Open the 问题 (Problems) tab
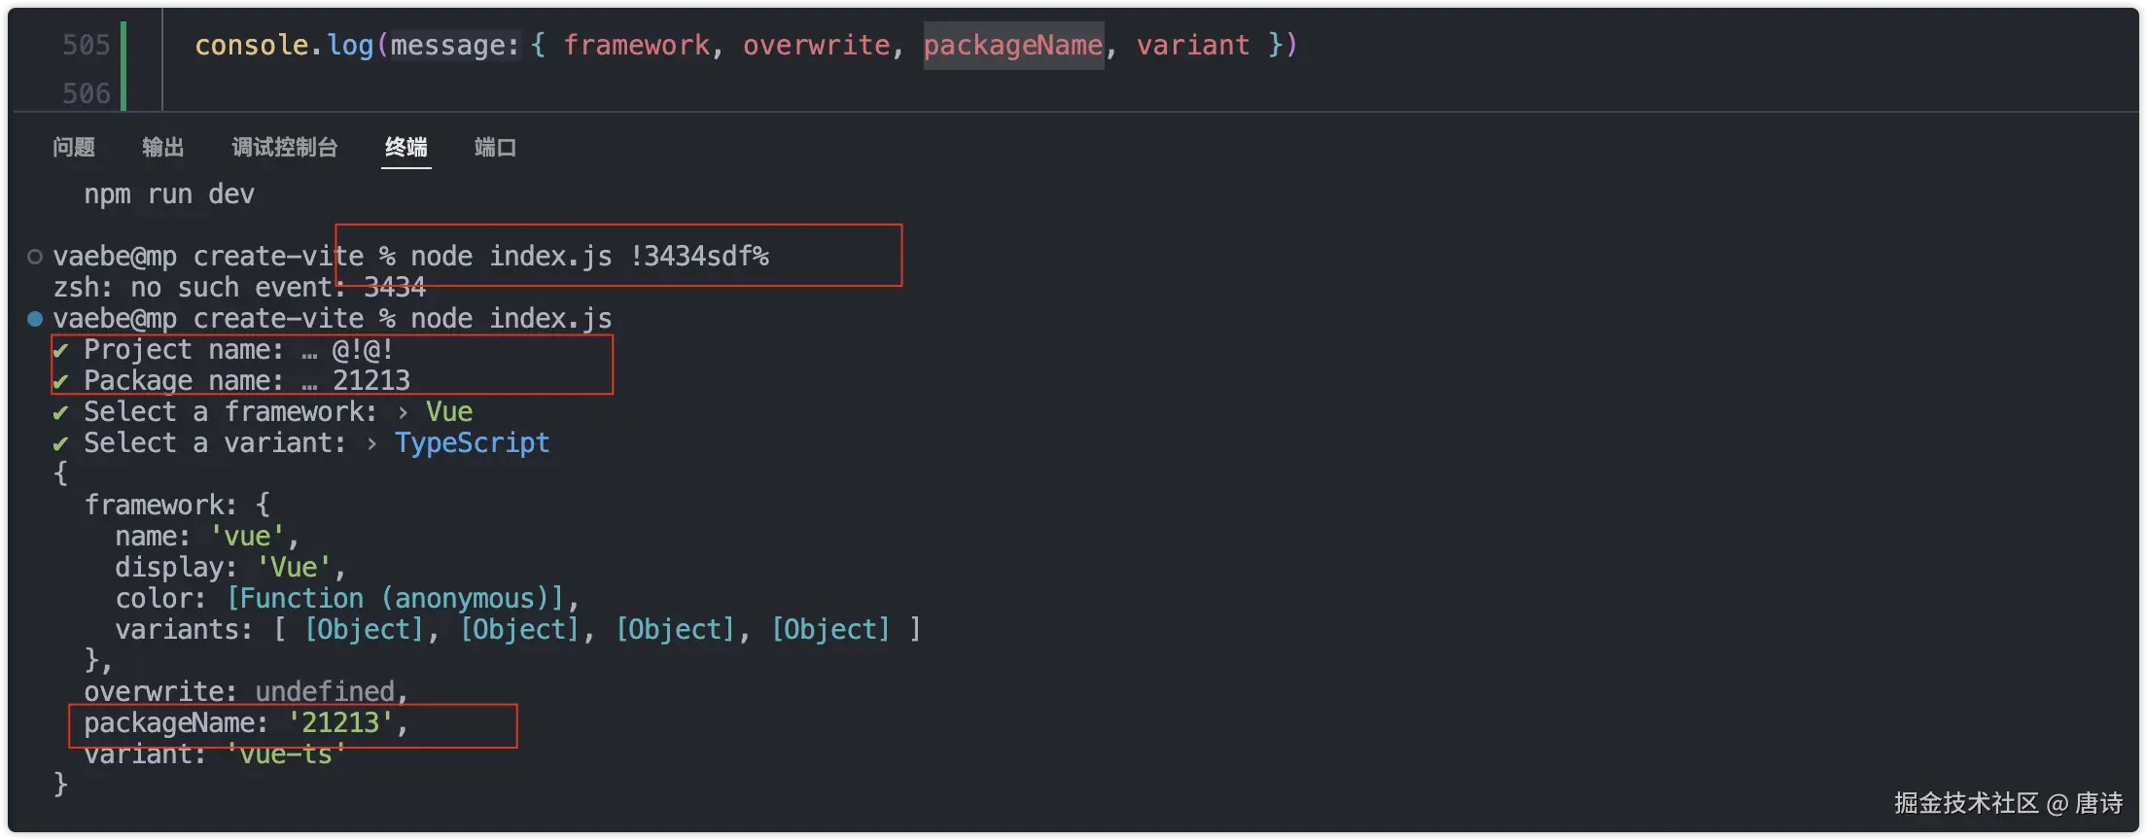The width and height of the screenshot is (2147, 840). click(x=74, y=147)
